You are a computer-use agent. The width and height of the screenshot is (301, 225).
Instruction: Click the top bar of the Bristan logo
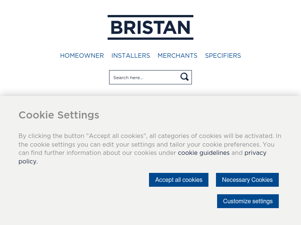point(150,16)
